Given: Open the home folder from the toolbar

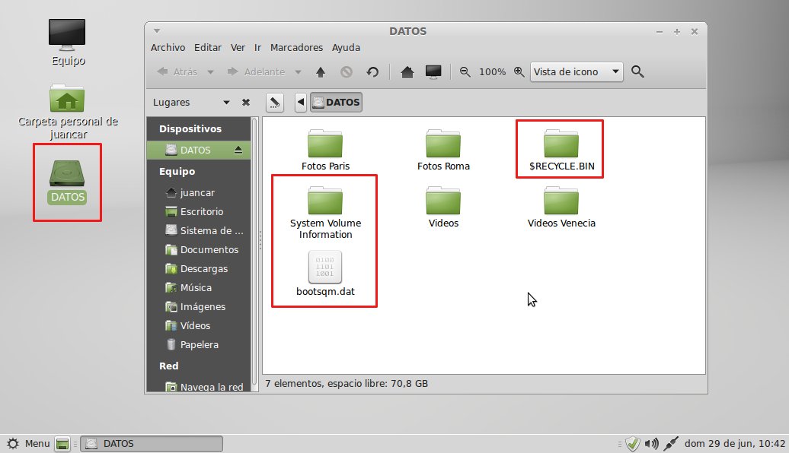Looking at the screenshot, I should tap(407, 71).
